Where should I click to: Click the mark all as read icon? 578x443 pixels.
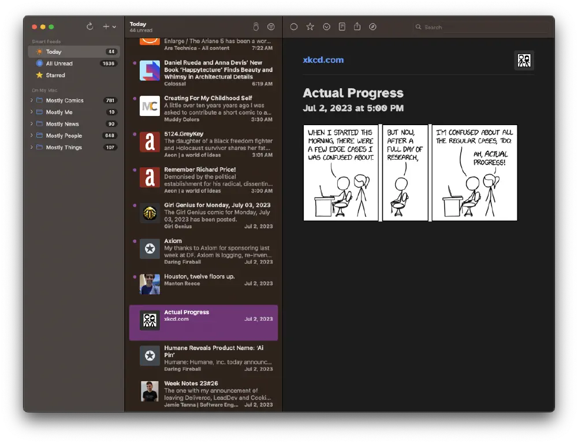256,27
